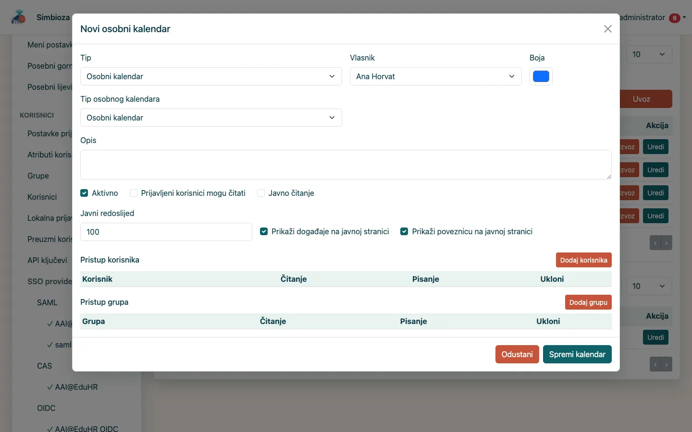The width and height of the screenshot is (692, 432).
Task: Click the Dodaj grupu button
Action: click(x=588, y=302)
